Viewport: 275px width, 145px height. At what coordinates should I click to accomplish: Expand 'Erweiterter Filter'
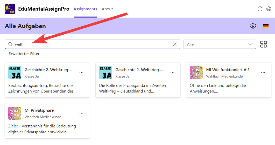[24, 54]
